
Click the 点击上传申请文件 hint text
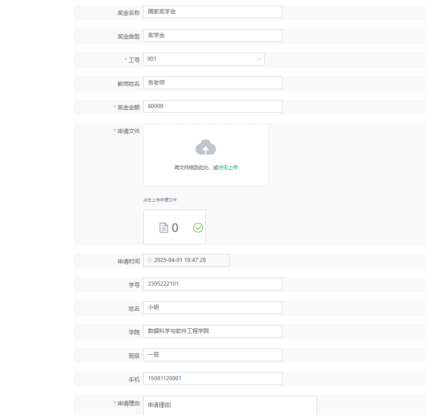[x=160, y=200]
